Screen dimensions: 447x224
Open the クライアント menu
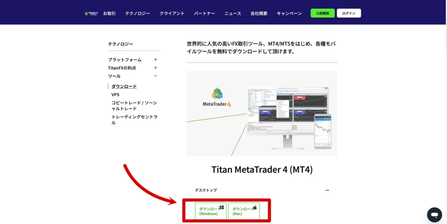[172, 14]
